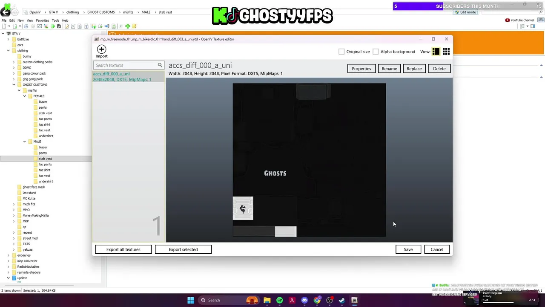Open OBS Studio from the taskbar
This screenshot has width=545, height=307.
[329, 300]
